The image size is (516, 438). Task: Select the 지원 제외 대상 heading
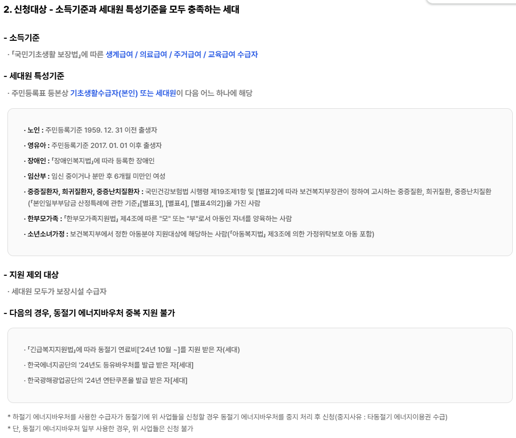pyautogui.click(x=32, y=274)
